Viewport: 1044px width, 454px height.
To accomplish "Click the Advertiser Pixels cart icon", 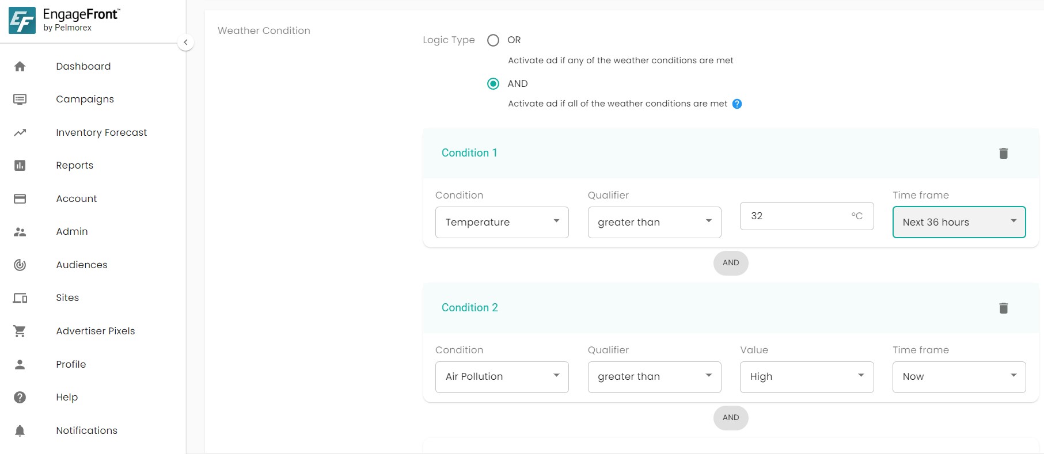I will pos(20,331).
